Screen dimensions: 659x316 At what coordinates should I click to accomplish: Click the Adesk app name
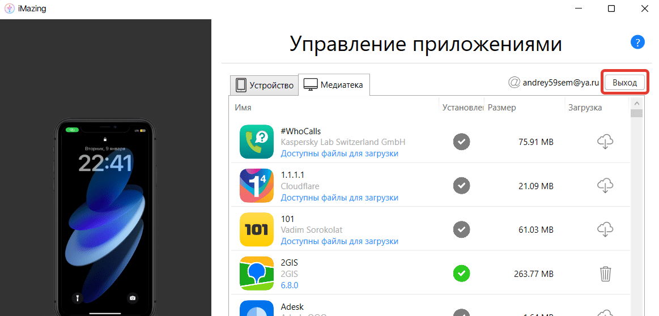click(292, 307)
